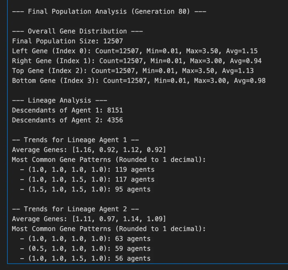This screenshot has width=288, height=270.
Task: Click the Descendants of Agent 2 line
Action: (67, 120)
